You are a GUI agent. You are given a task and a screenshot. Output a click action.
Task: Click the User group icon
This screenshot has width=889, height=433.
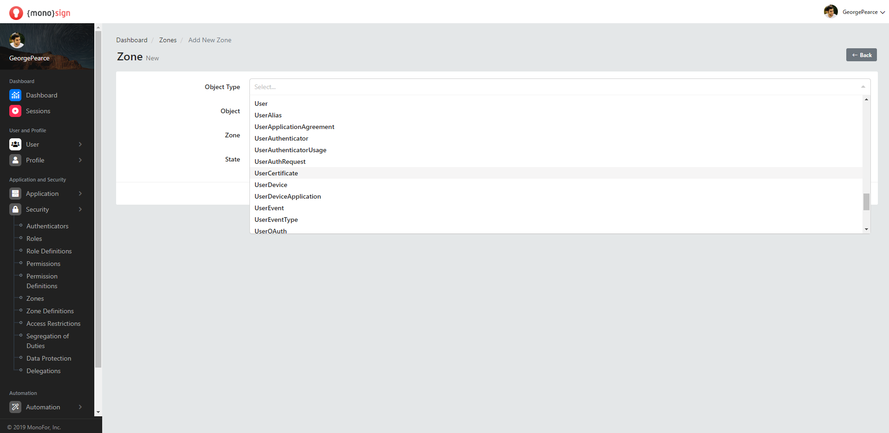coord(15,144)
